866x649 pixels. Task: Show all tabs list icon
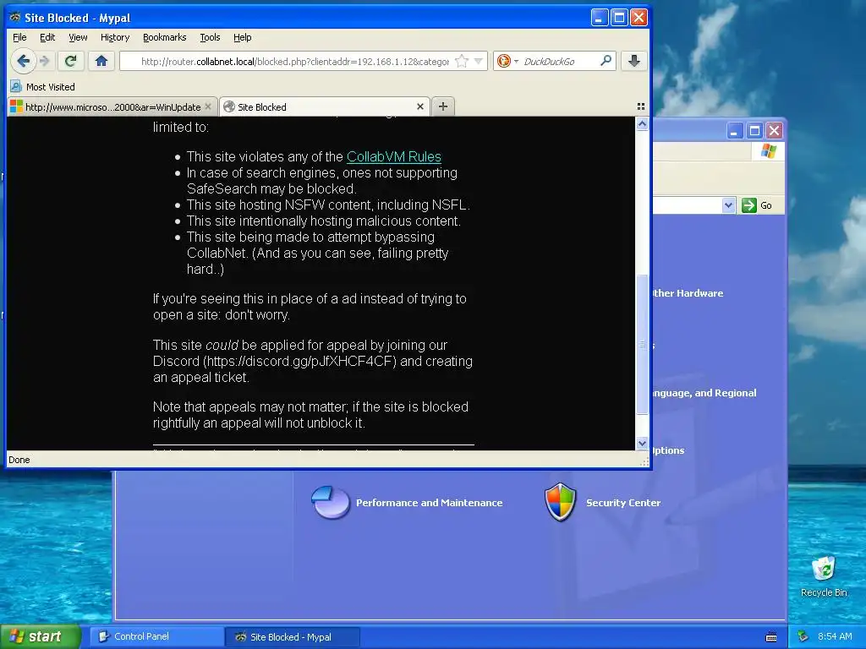(641, 106)
